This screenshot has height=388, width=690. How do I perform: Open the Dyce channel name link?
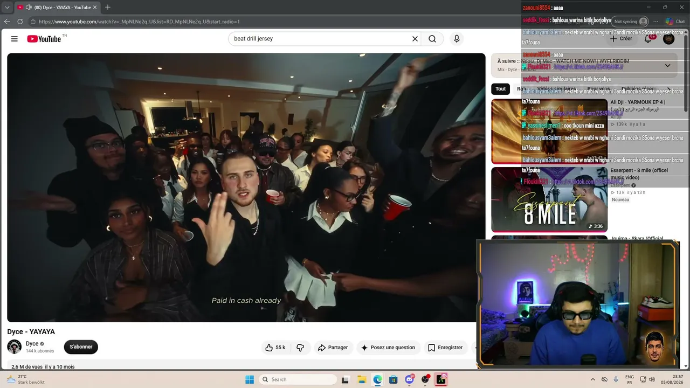tap(32, 344)
